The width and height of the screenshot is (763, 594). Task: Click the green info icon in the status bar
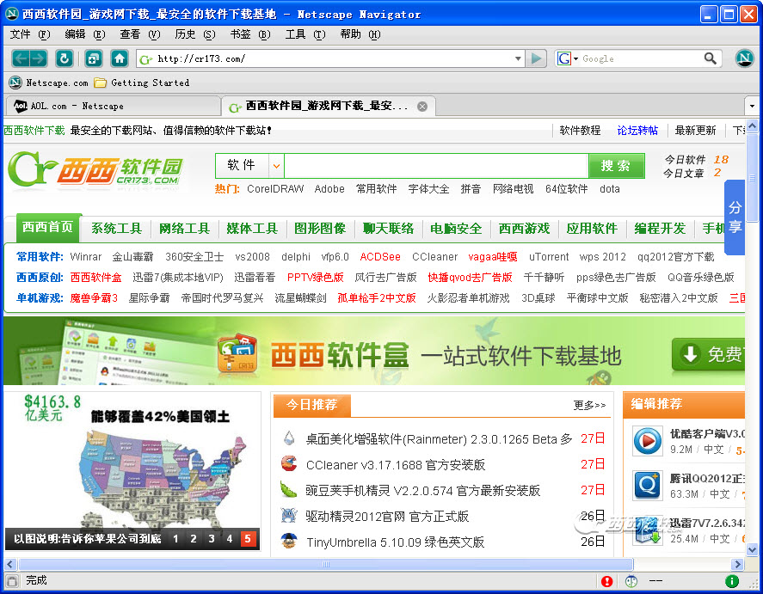732,581
